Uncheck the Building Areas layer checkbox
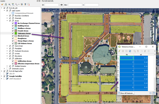The height and width of the screenshot is (104, 159). tap(13, 26)
